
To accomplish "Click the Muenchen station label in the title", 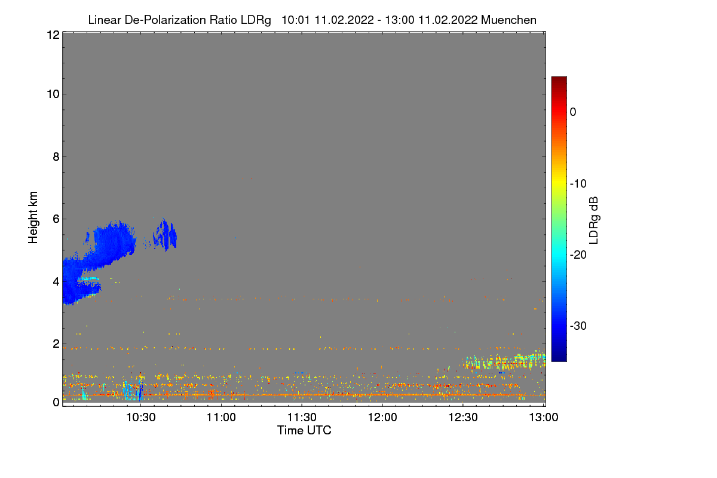I will click(x=508, y=20).
